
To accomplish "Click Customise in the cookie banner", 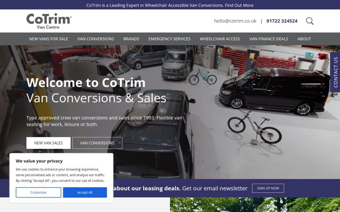I will point(38,192).
